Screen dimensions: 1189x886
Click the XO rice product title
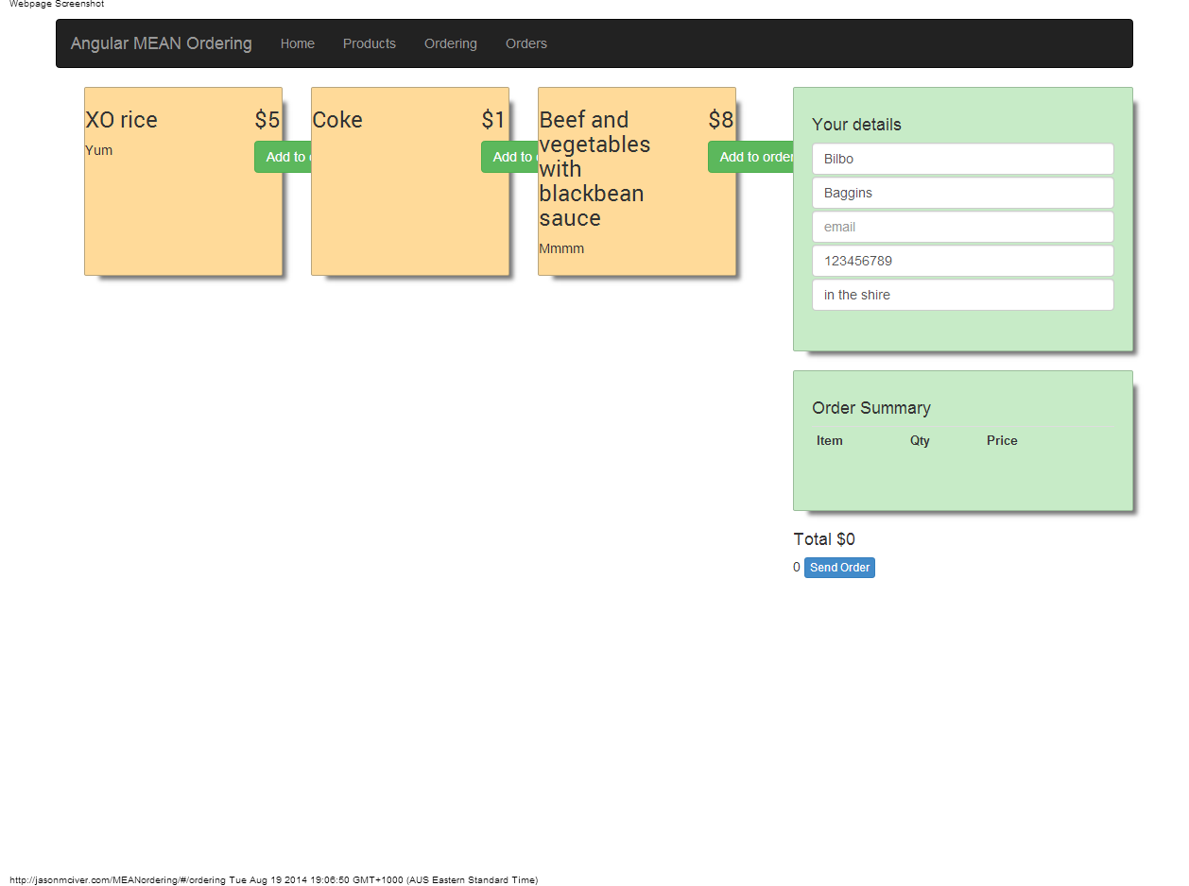(x=121, y=120)
